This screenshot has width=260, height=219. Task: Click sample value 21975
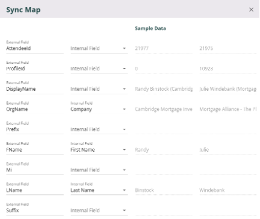(206, 48)
